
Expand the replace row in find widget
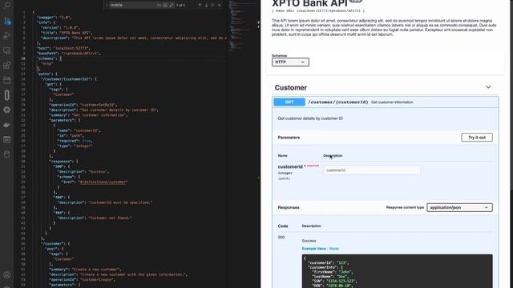pyautogui.click(x=107, y=6)
